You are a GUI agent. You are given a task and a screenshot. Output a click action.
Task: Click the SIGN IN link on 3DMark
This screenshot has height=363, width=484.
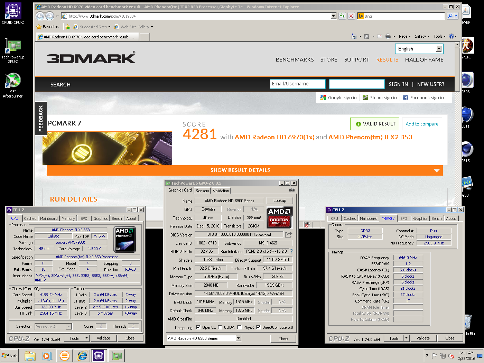point(398,84)
